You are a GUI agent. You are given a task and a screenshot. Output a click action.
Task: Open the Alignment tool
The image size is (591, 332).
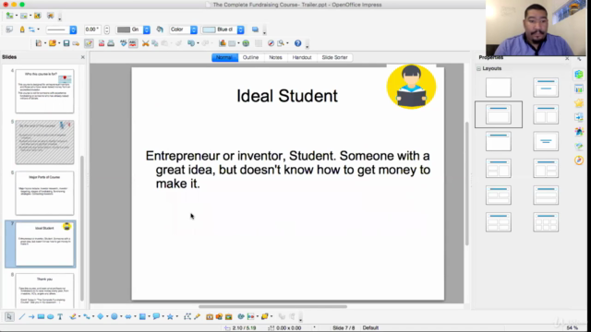click(250, 317)
